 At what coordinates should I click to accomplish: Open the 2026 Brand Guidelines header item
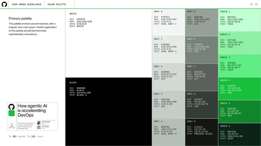[27, 4]
